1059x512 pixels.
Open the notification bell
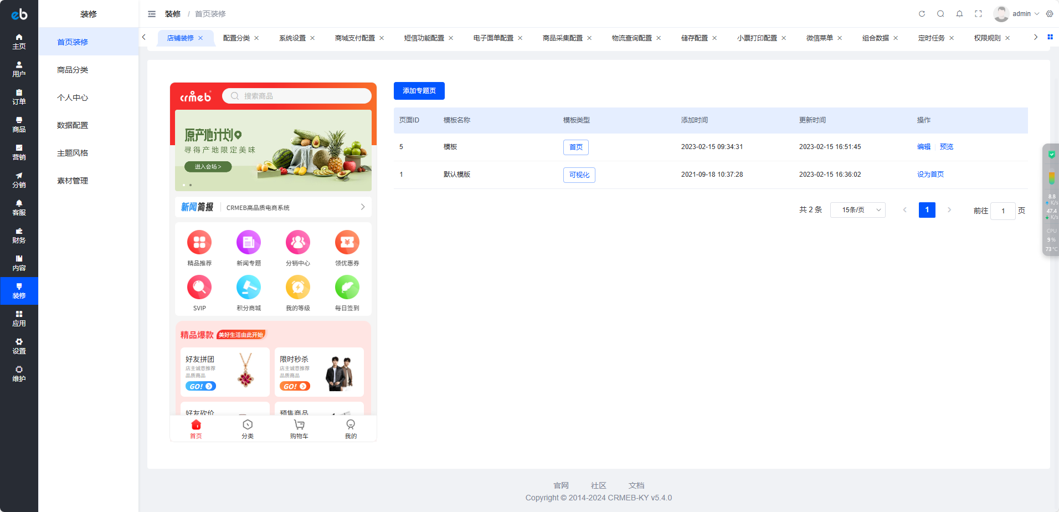pyautogui.click(x=959, y=14)
